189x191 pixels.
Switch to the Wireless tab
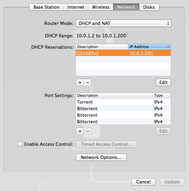(101, 7)
